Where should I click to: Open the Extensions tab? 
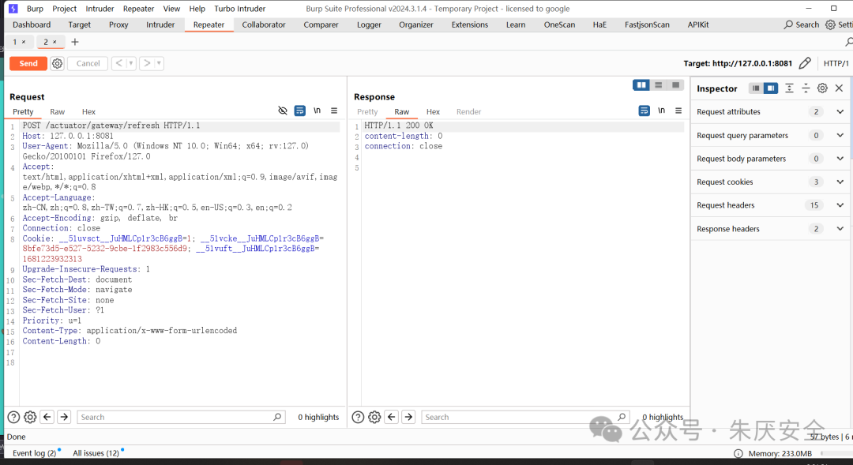470,24
